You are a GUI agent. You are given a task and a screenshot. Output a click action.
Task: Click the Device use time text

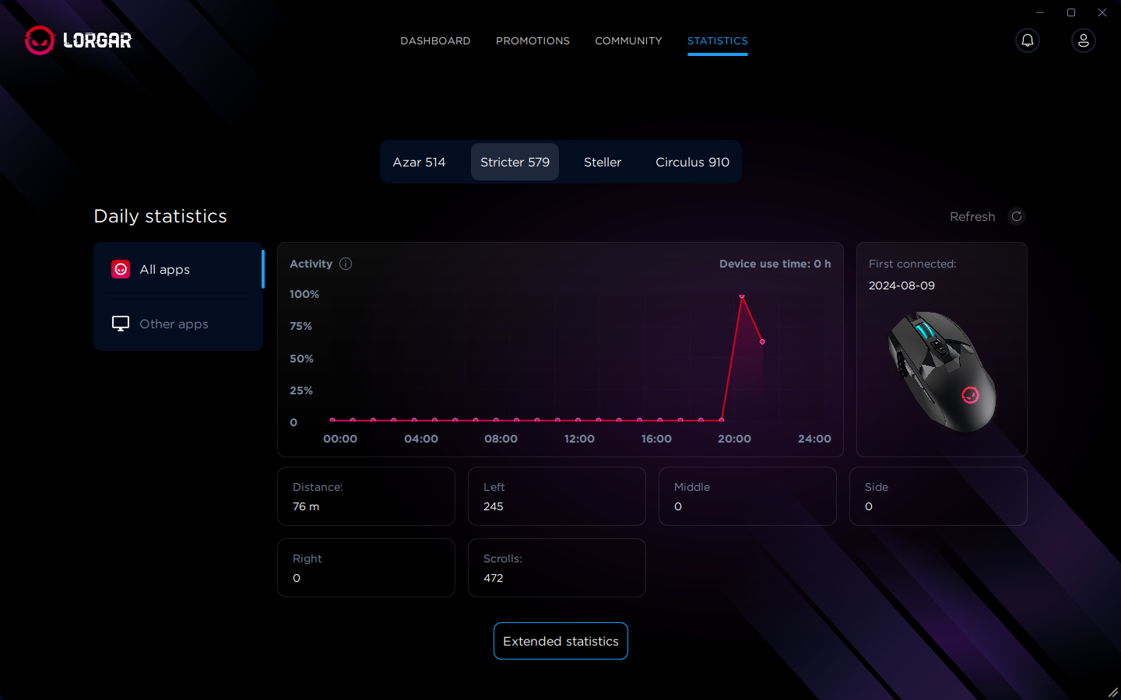tap(775, 264)
